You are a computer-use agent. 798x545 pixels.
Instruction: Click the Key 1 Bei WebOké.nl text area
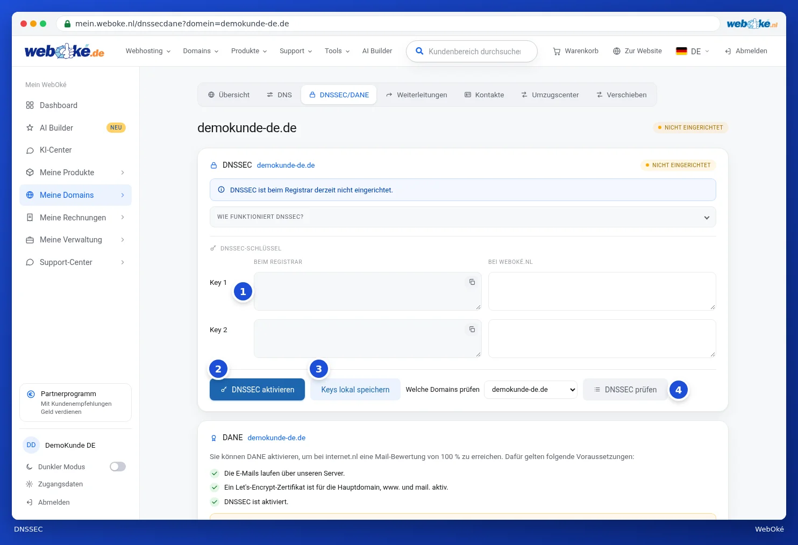(602, 291)
